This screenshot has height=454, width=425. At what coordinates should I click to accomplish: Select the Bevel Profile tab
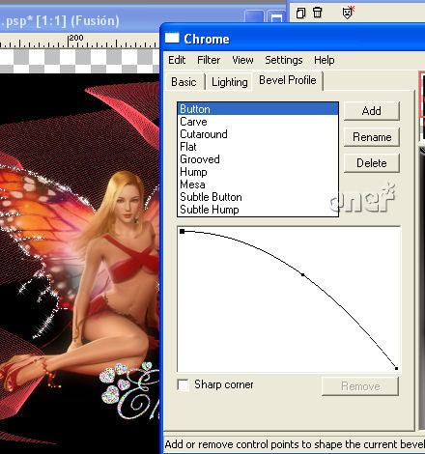288,80
